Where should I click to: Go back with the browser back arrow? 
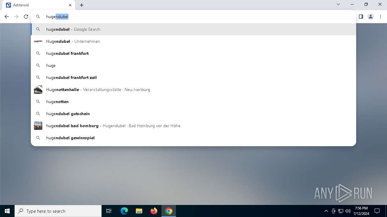(x=7, y=17)
